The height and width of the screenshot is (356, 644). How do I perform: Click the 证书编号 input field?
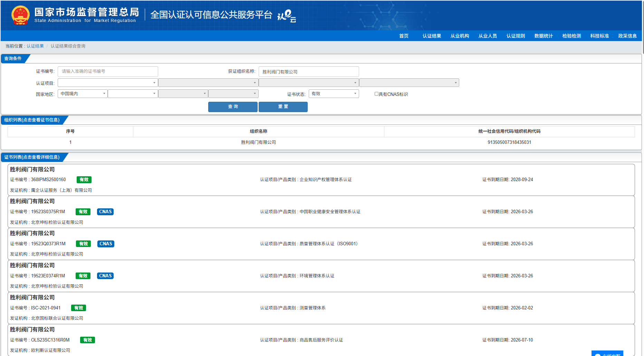(x=108, y=71)
